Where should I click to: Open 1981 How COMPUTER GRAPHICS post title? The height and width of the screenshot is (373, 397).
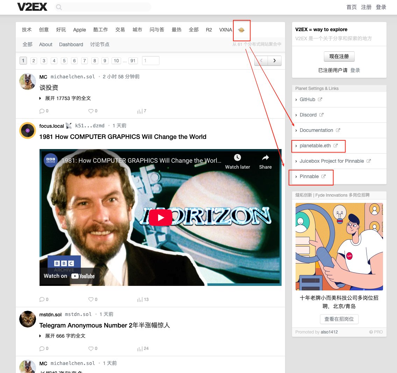[x=123, y=137]
